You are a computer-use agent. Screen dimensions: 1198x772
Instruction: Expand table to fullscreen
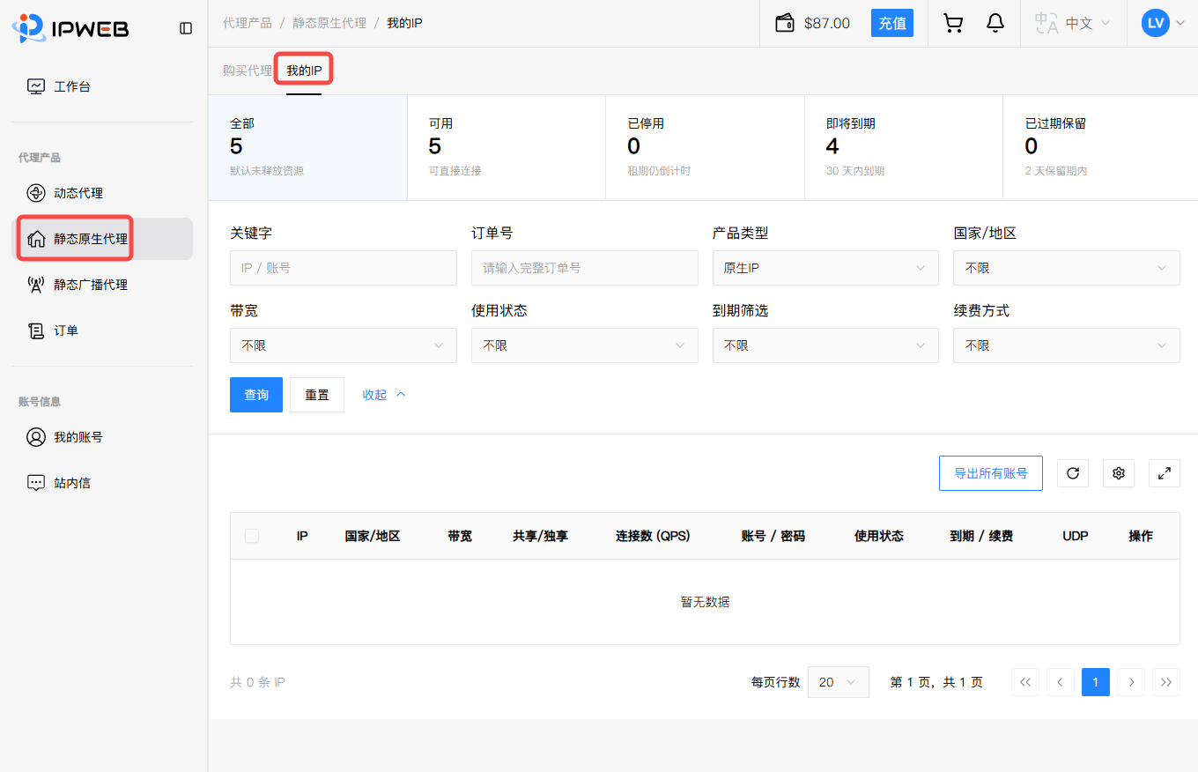[x=1165, y=473]
